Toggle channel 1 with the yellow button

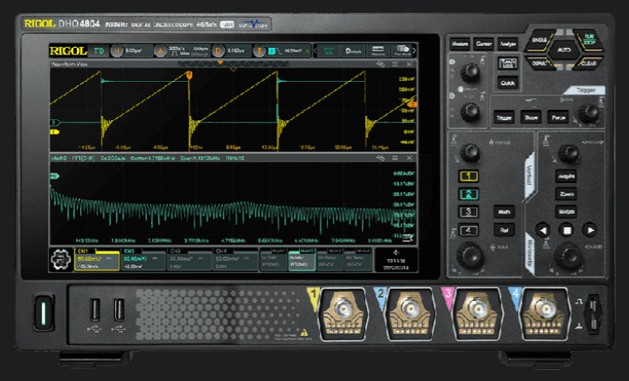click(x=469, y=176)
